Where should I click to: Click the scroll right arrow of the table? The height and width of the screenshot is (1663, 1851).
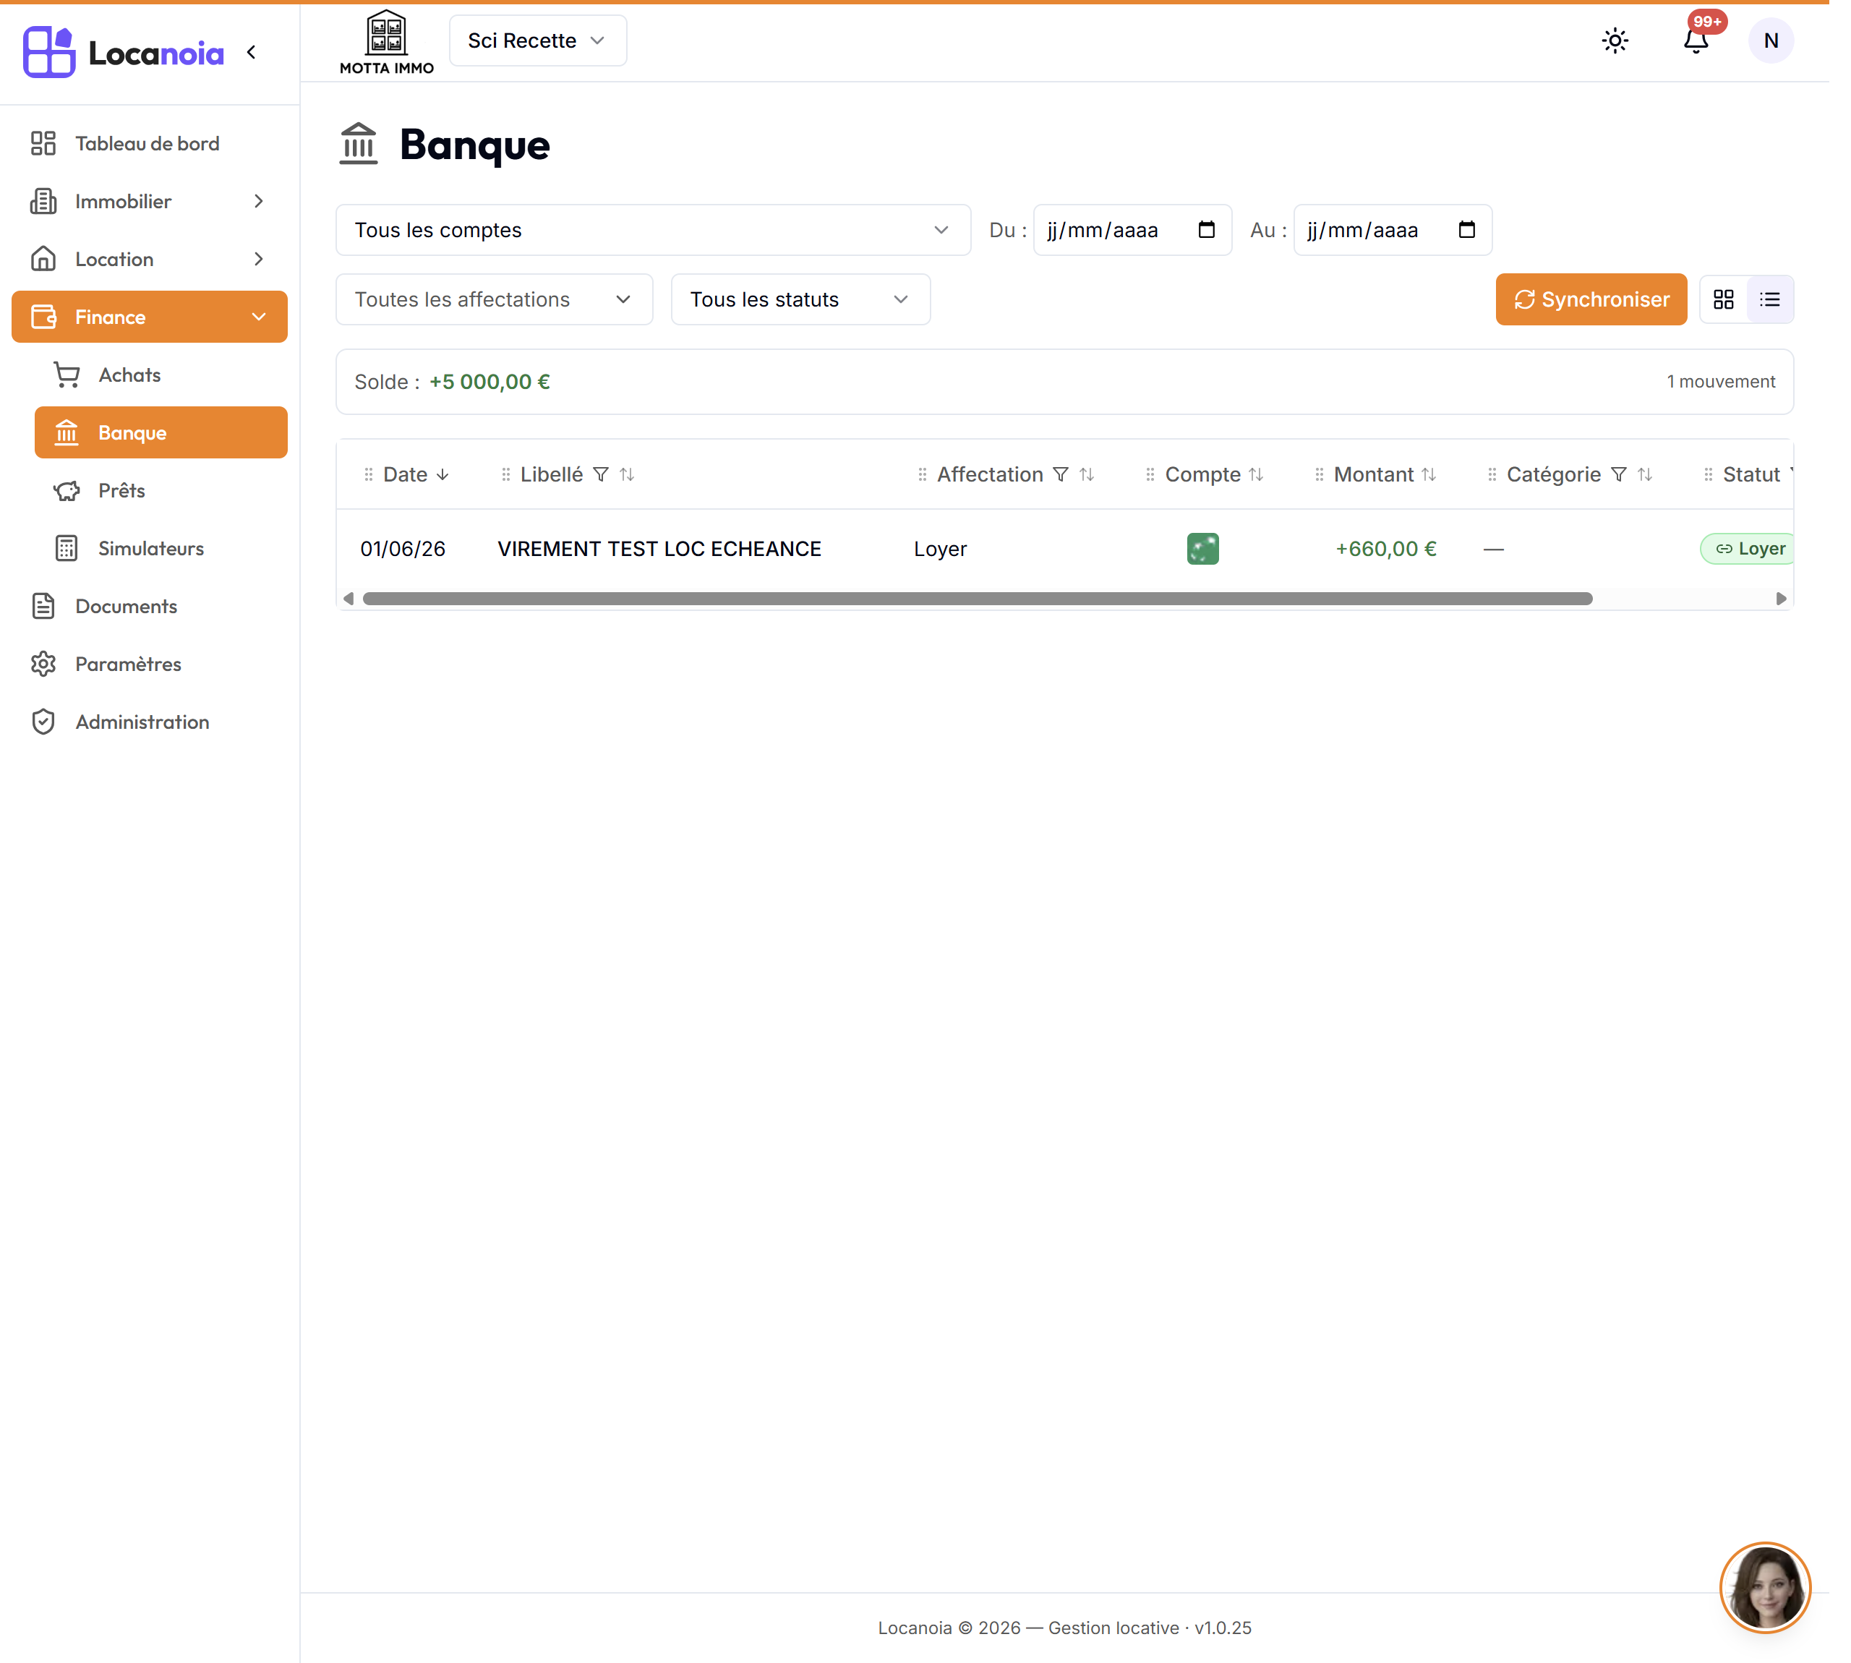pyautogui.click(x=1781, y=599)
